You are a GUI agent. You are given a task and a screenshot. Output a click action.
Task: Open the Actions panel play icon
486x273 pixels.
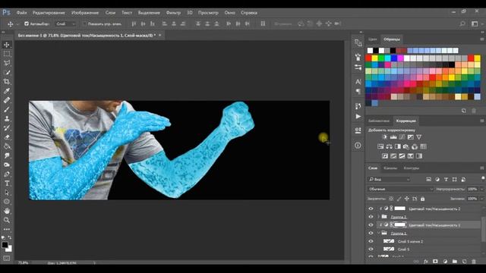tap(358, 117)
